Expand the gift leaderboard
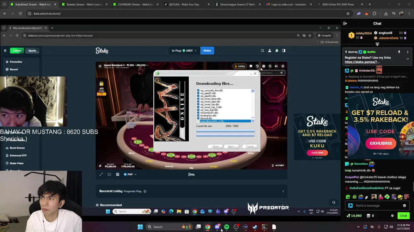Image resolution: width=414 pixels, height=232 pixels. (377, 44)
